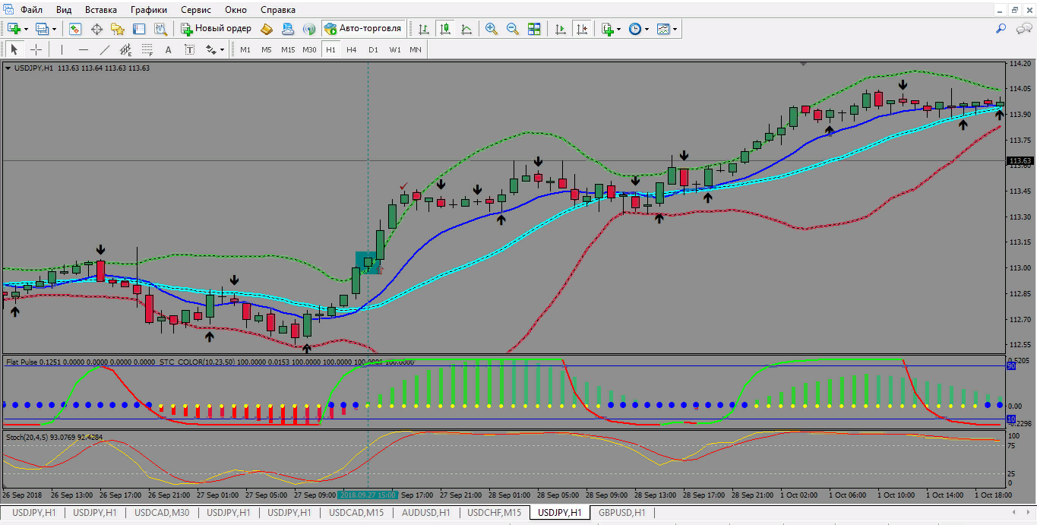Tile chart windows with grid icon
1037x525 pixels.
coord(534,29)
